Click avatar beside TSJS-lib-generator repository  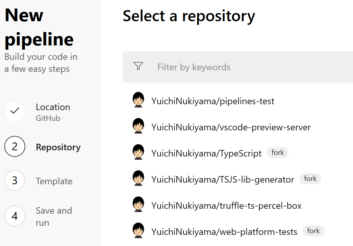(x=138, y=178)
